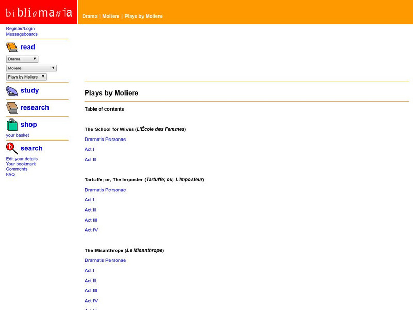Click the brown book research icon
This screenshot has width=413, height=310.
pyautogui.click(x=12, y=108)
